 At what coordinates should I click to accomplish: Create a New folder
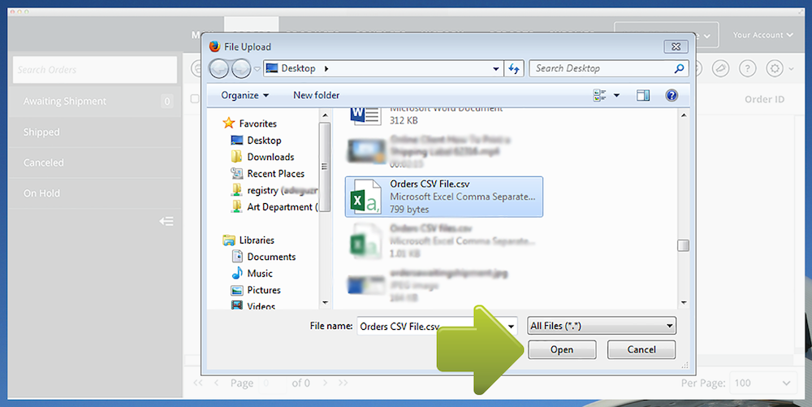(317, 95)
